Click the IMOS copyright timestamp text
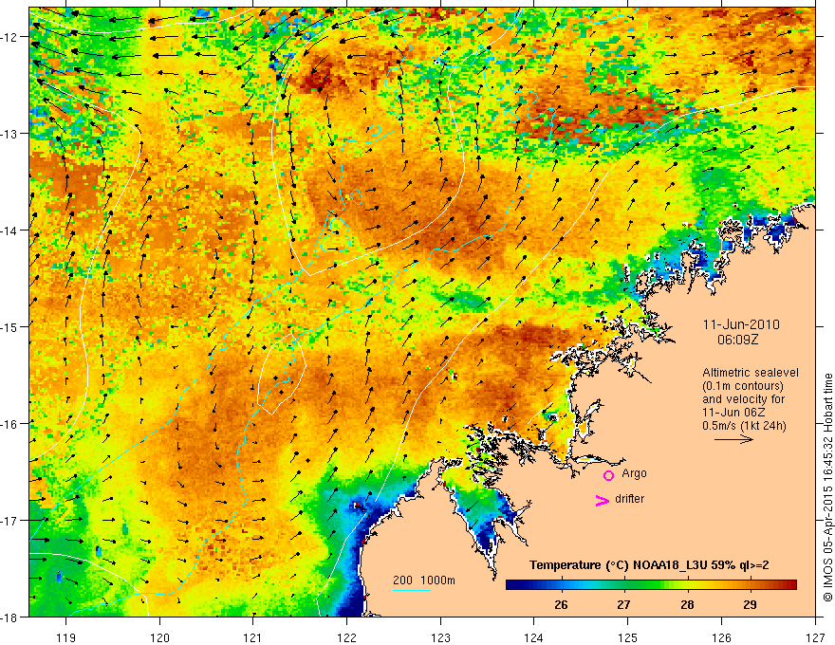This screenshot has width=835, height=645. click(x=827, y=488)
